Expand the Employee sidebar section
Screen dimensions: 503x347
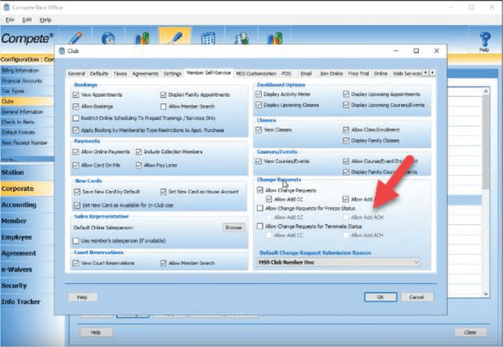[27, 237]
